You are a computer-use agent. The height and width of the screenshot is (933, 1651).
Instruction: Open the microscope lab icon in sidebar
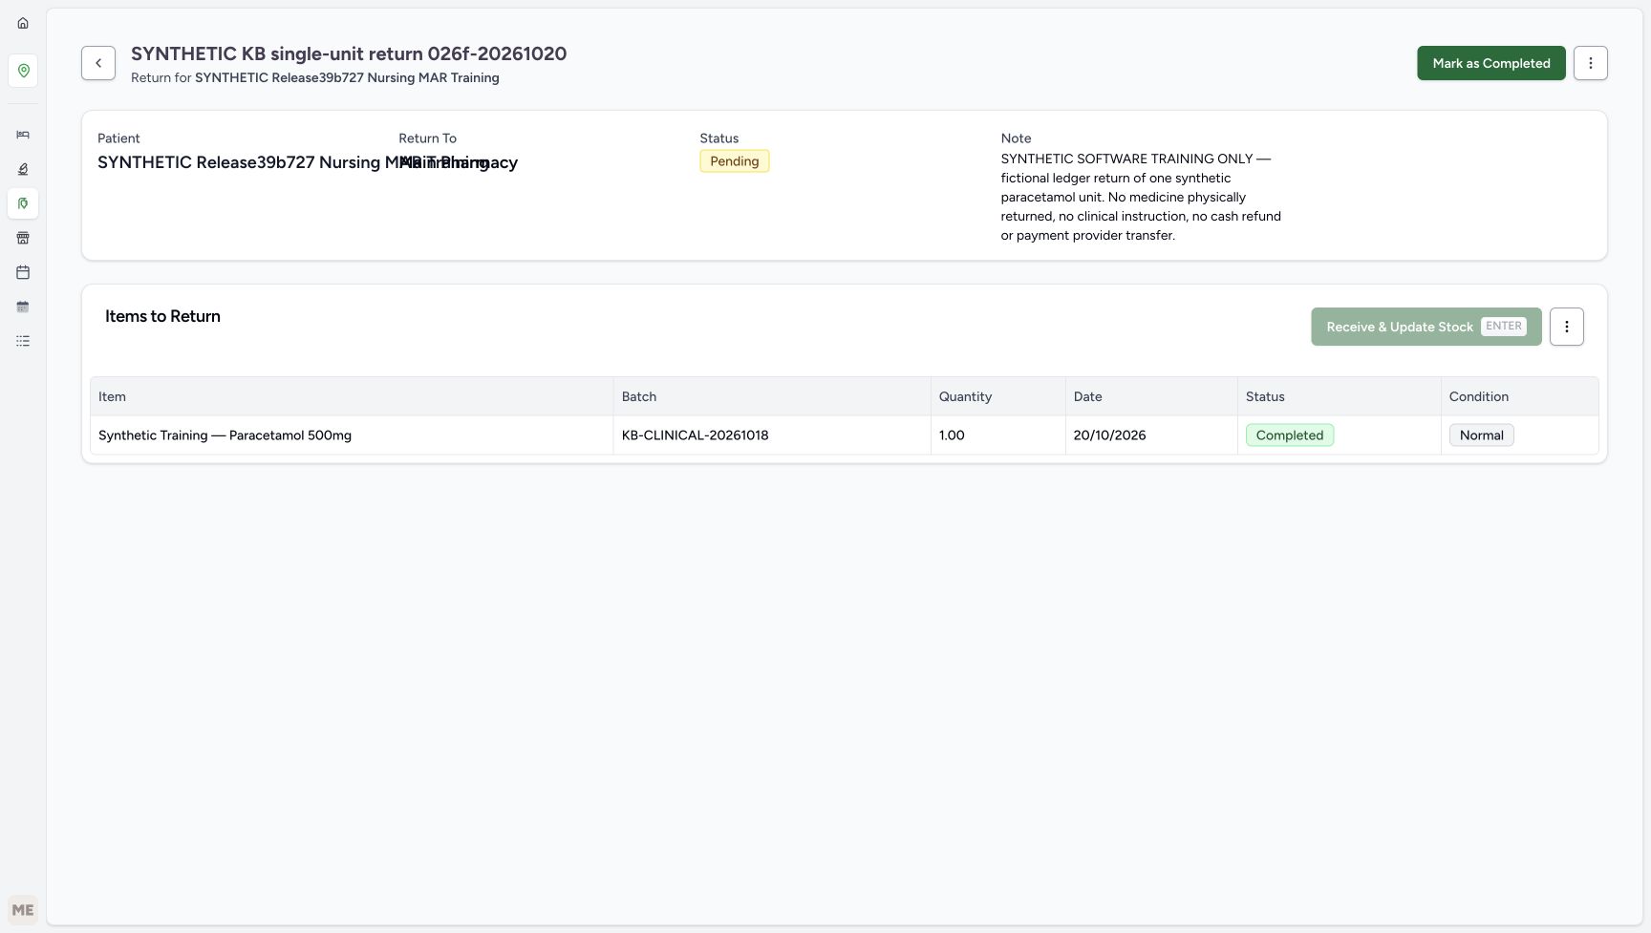point(23,169)
